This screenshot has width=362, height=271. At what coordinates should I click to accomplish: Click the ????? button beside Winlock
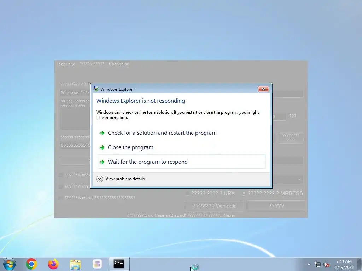pos(276,206)
